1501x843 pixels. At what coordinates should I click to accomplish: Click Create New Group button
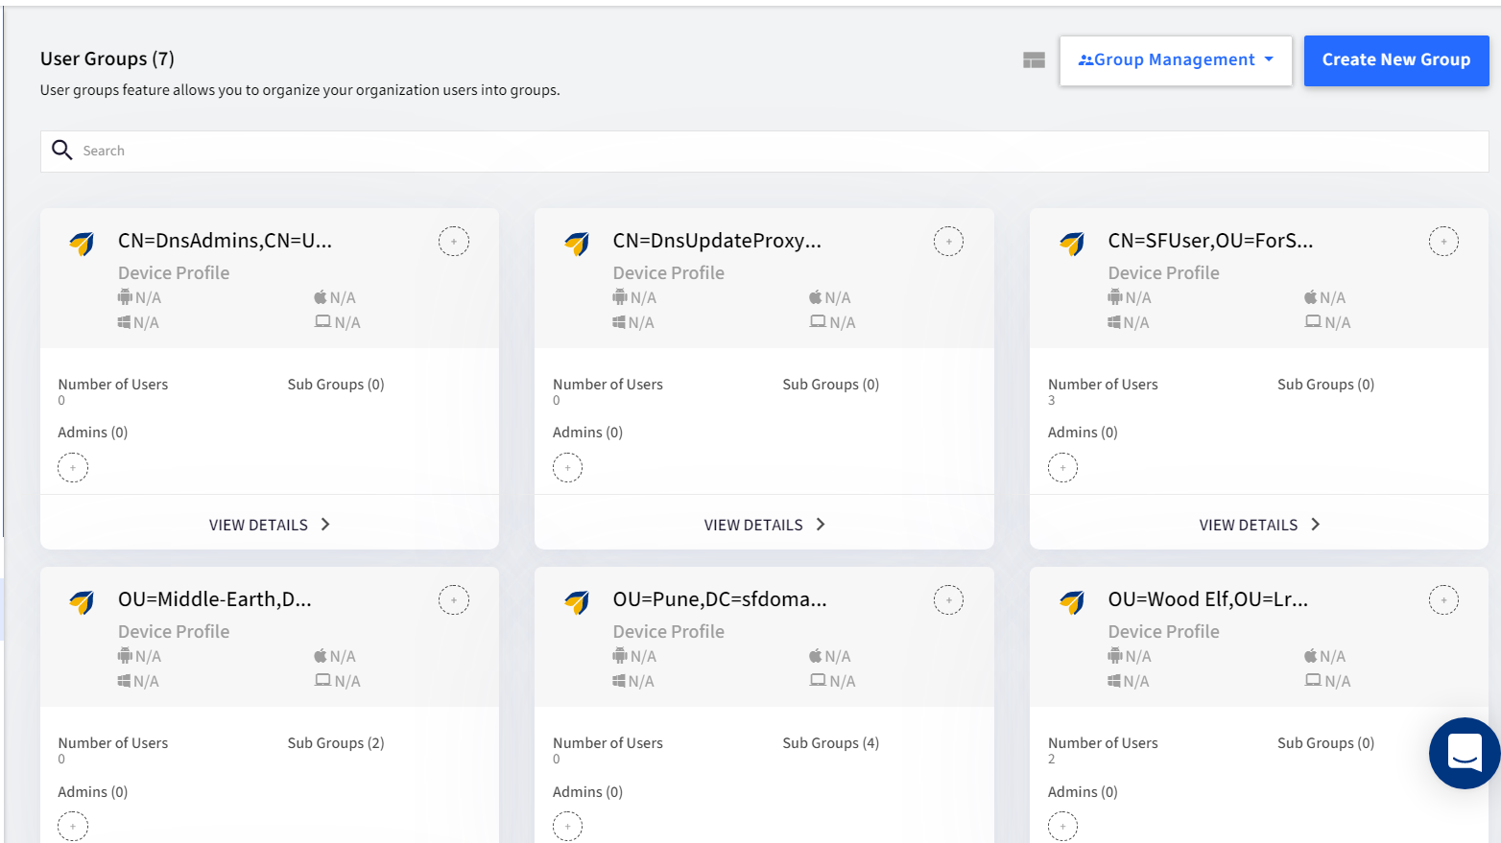(1395, 60)
